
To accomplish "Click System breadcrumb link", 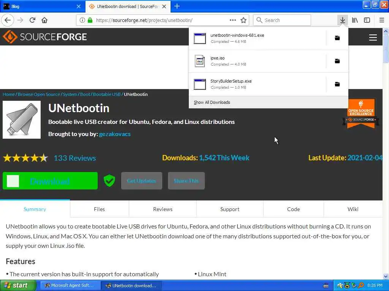I will tap(70, 94).
